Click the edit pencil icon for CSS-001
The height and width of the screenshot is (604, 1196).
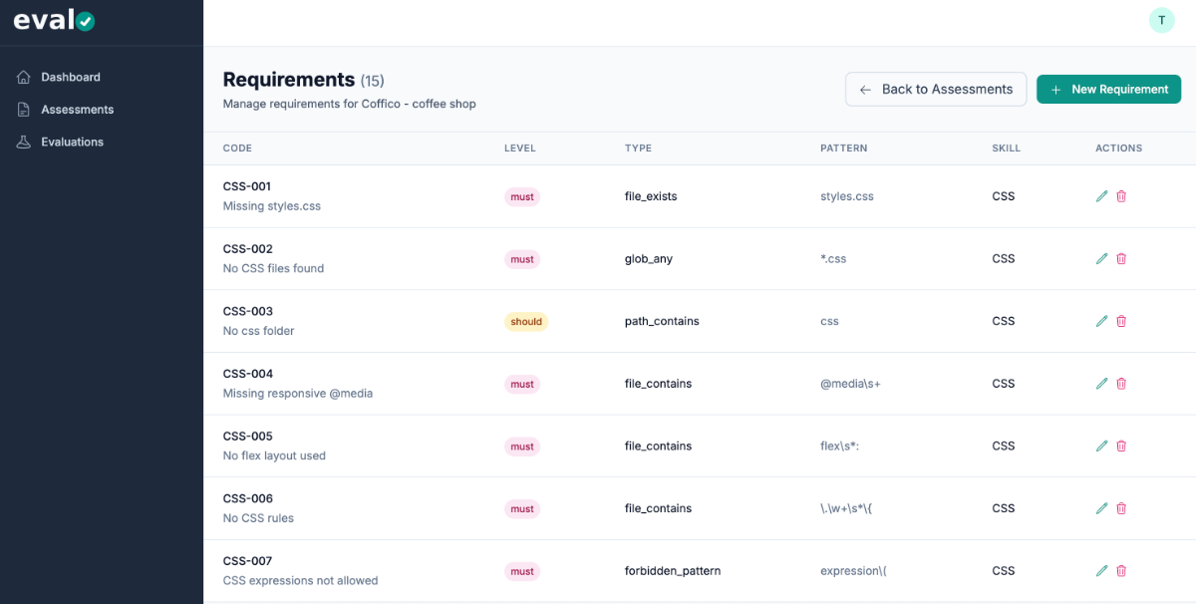click(x=1101, y=196)
